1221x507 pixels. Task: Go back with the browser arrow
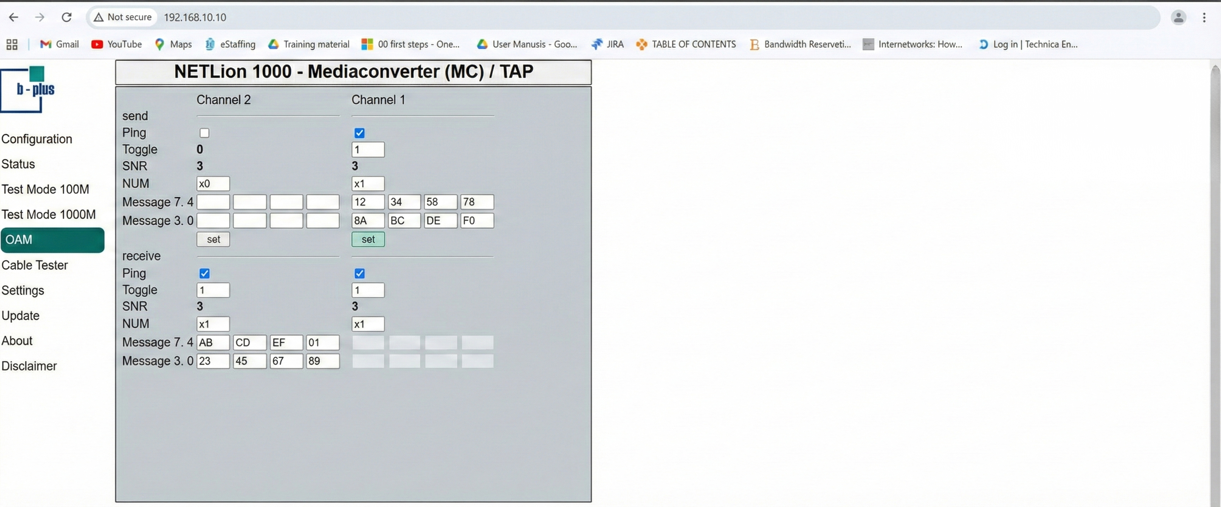point(14,17)
